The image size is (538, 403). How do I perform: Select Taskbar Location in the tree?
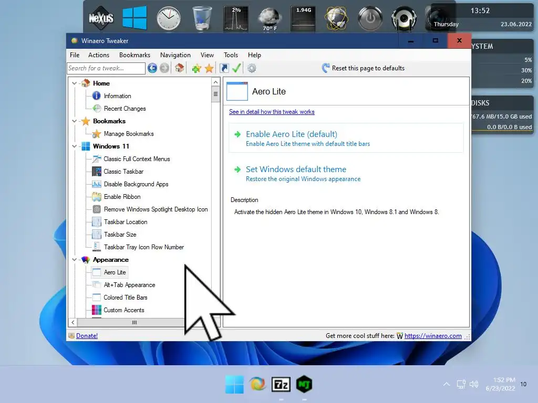click(x=126, y=222)
